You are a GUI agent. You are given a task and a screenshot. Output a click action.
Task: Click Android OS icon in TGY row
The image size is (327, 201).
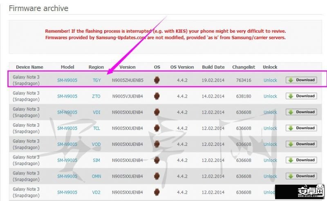point(157,80)
